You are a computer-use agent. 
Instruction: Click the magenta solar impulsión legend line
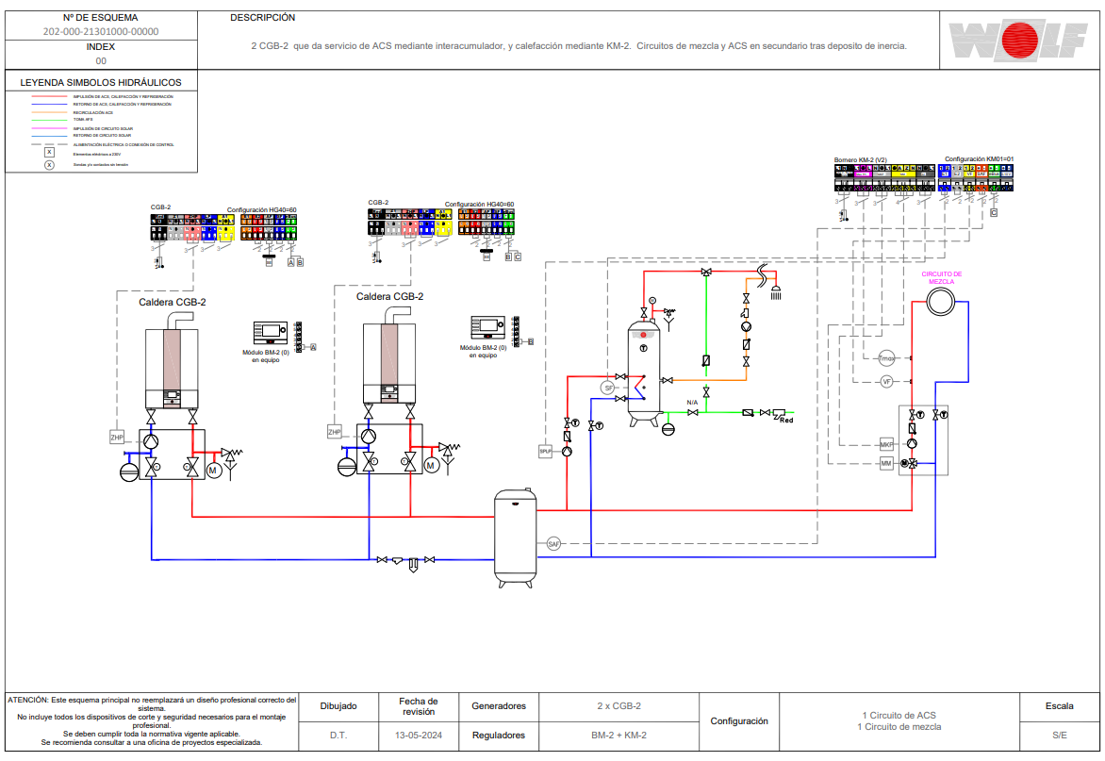(49, 129)
